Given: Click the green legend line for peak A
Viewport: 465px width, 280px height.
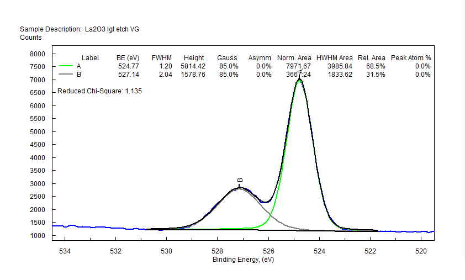Looking at the screenshot, I should (65, 66).
